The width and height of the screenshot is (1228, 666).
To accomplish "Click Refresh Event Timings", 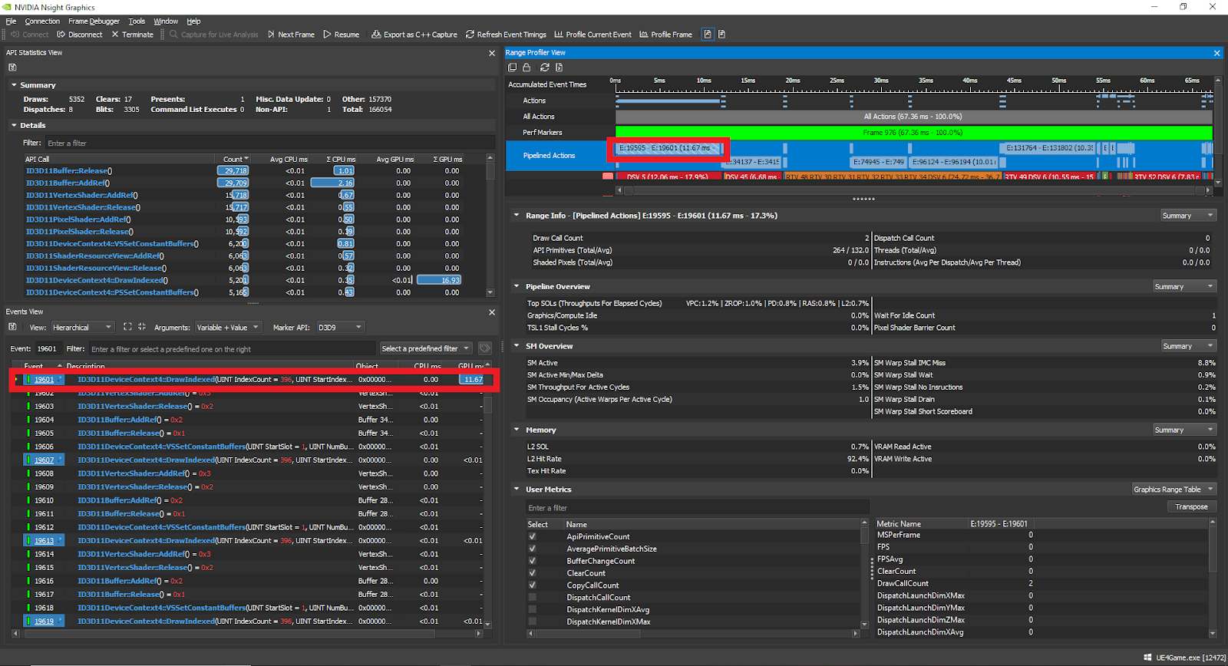I will [x=506, y=35].
